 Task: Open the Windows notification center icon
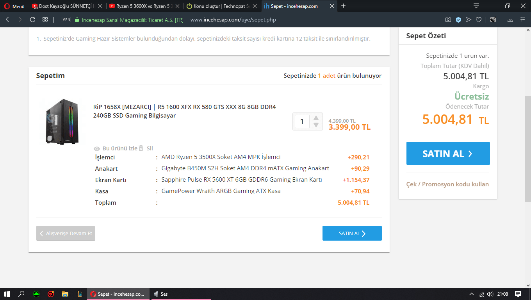click(518, 294)
